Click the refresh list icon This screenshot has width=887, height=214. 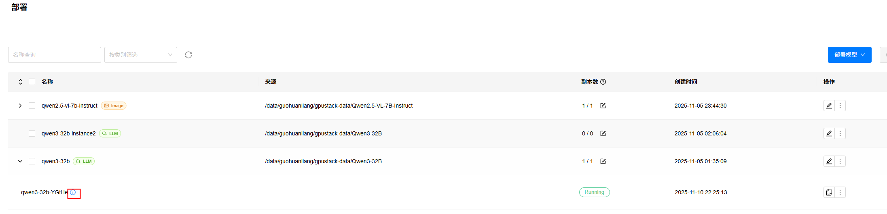pos(188,55)
